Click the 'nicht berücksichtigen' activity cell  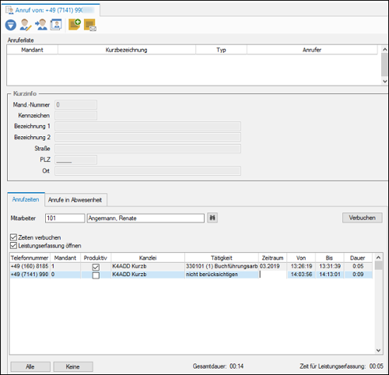222,275
